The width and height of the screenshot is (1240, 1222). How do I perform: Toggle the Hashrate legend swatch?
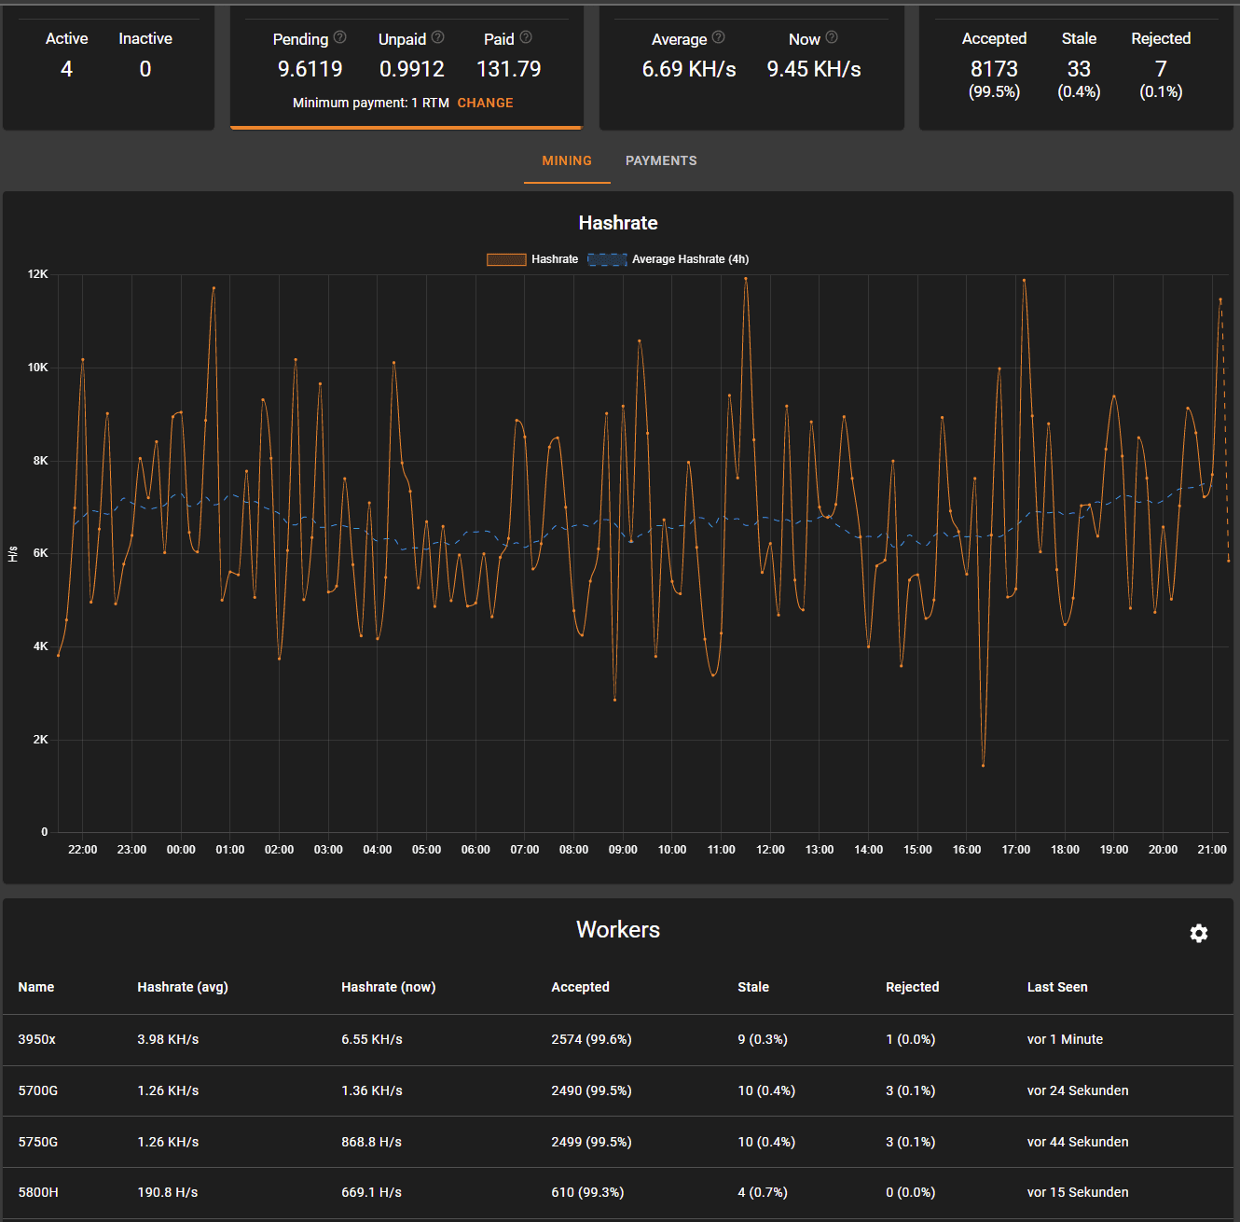coord(506,259)
